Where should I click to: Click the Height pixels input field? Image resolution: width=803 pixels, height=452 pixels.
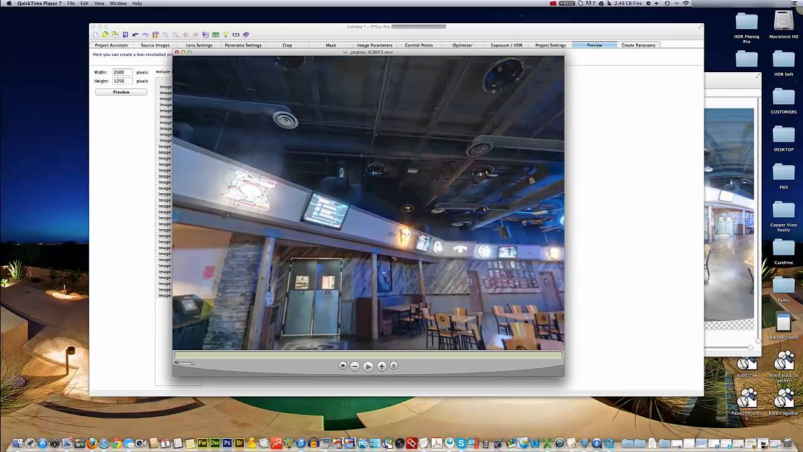coord(122,81)
